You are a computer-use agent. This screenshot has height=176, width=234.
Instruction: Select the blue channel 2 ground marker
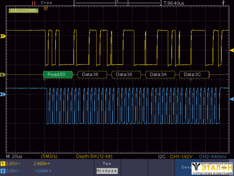3,95
